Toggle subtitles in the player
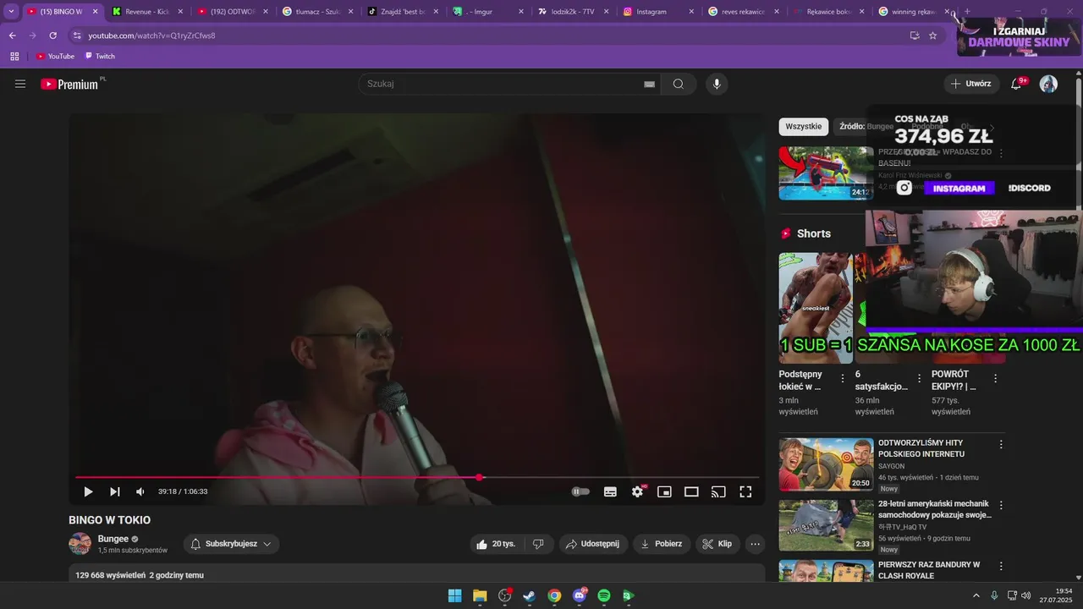 (610, 491)
